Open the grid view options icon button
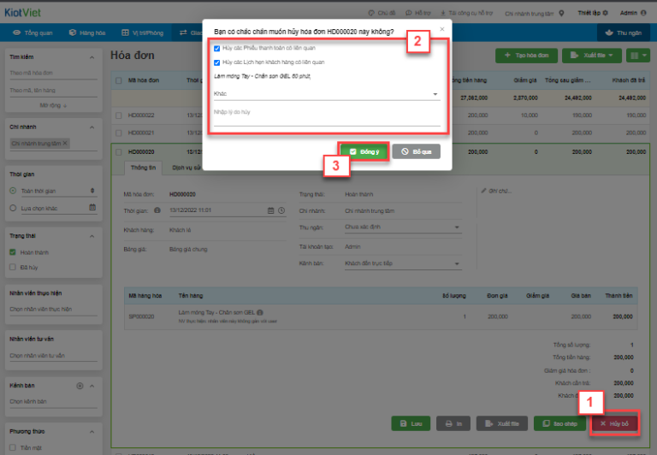This screenshot has height=455, width=657. [x=637, y=56]
